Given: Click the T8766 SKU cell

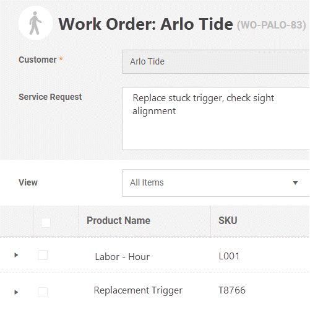Looking at the screenshot, I should coord(232,290).
